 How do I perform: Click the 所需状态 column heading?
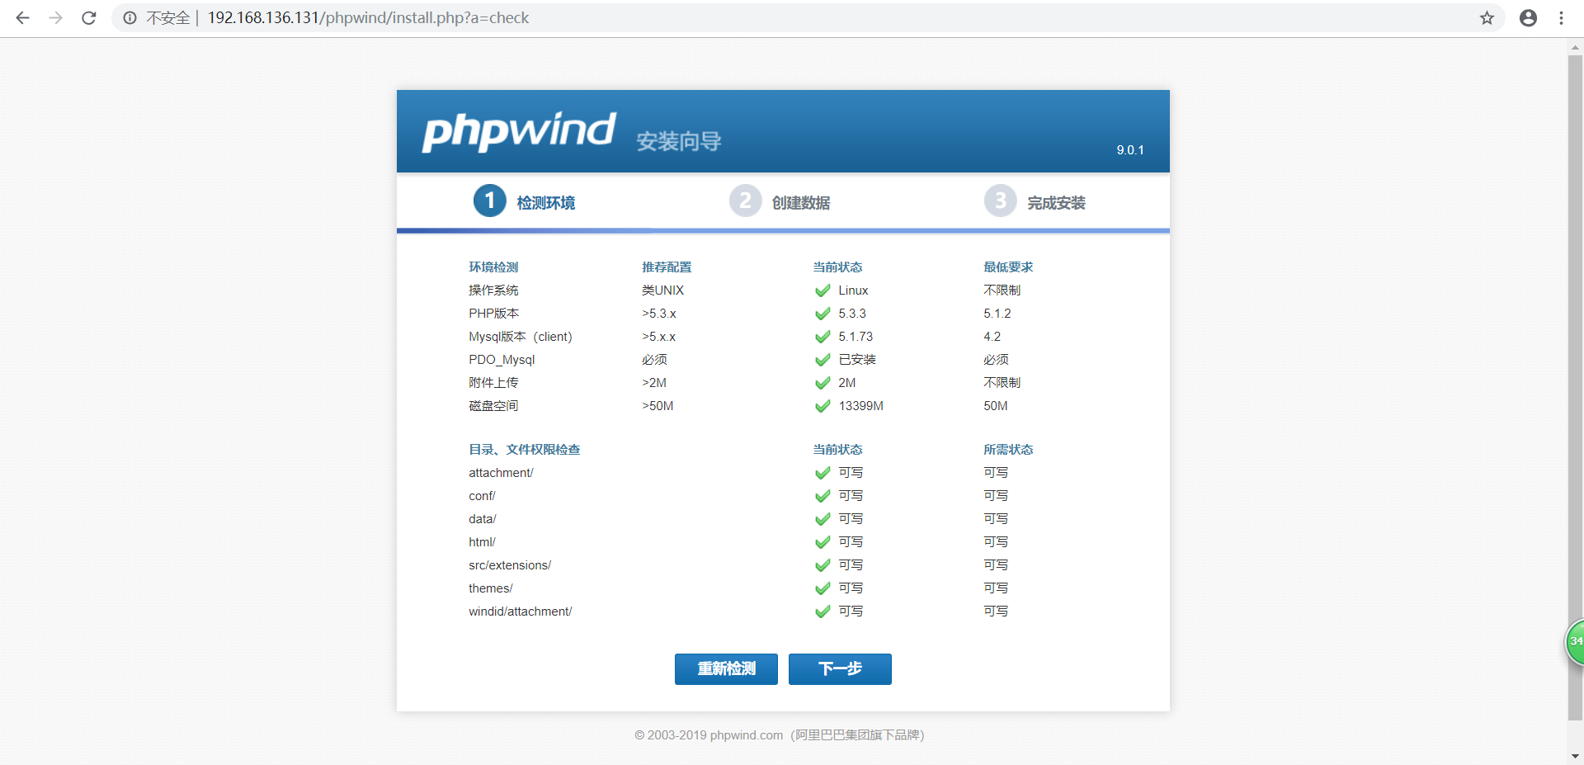(x=1008, y=450)
